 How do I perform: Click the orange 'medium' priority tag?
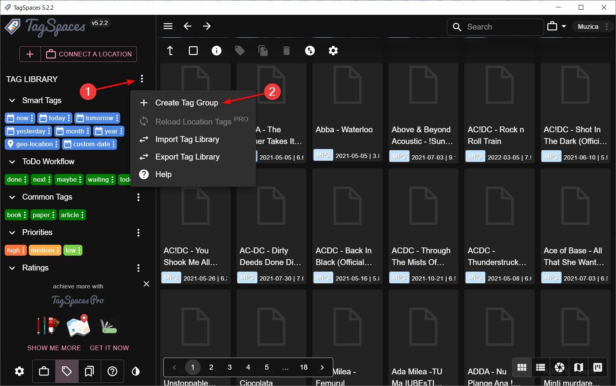pos(45,250)
